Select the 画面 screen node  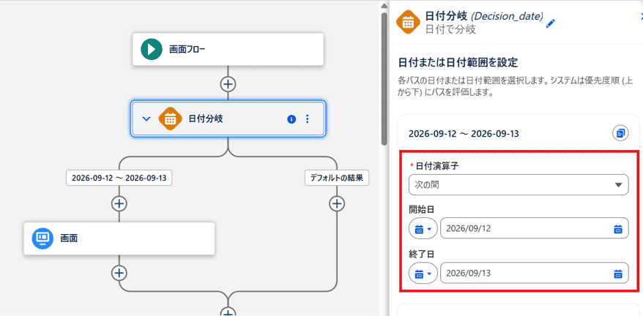click(x=119, y=238)
